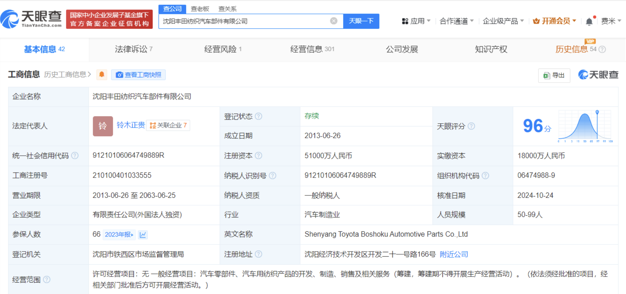The width and height of the screenshot is (626, 294).
Task: Click the orange alert bell monitor icon
Action: coord(102,75)
